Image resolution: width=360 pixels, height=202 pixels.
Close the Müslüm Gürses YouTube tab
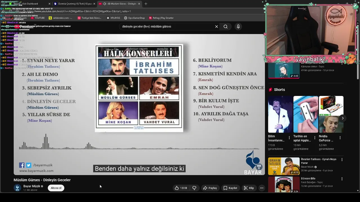coord(139,4)
